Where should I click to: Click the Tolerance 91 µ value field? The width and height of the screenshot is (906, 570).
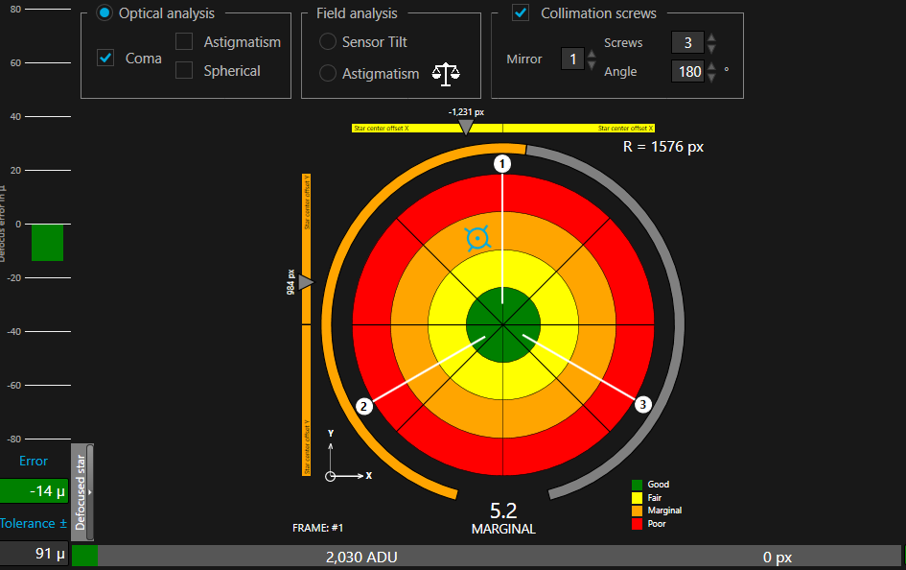pyautogui.click(x=35, y=554)
